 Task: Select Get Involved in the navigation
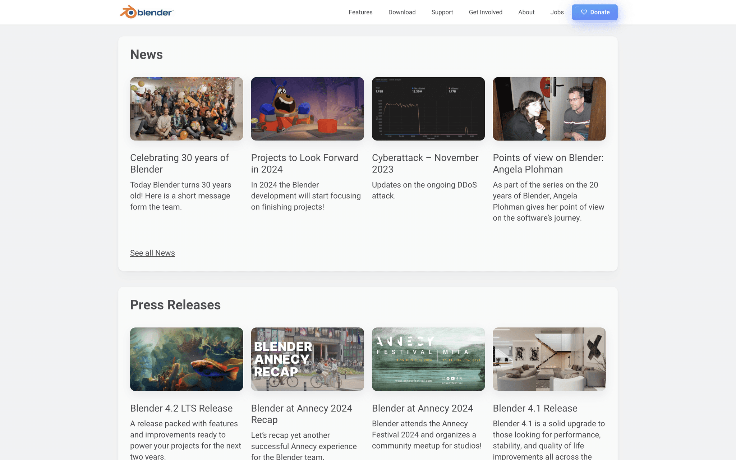coord(486,12)
